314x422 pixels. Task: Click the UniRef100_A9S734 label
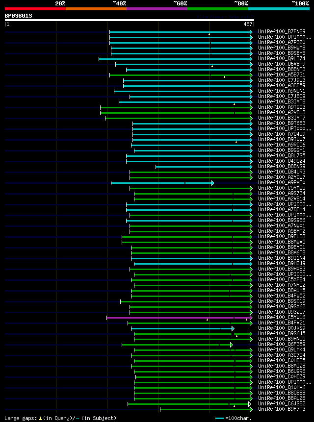pos(282,193)
